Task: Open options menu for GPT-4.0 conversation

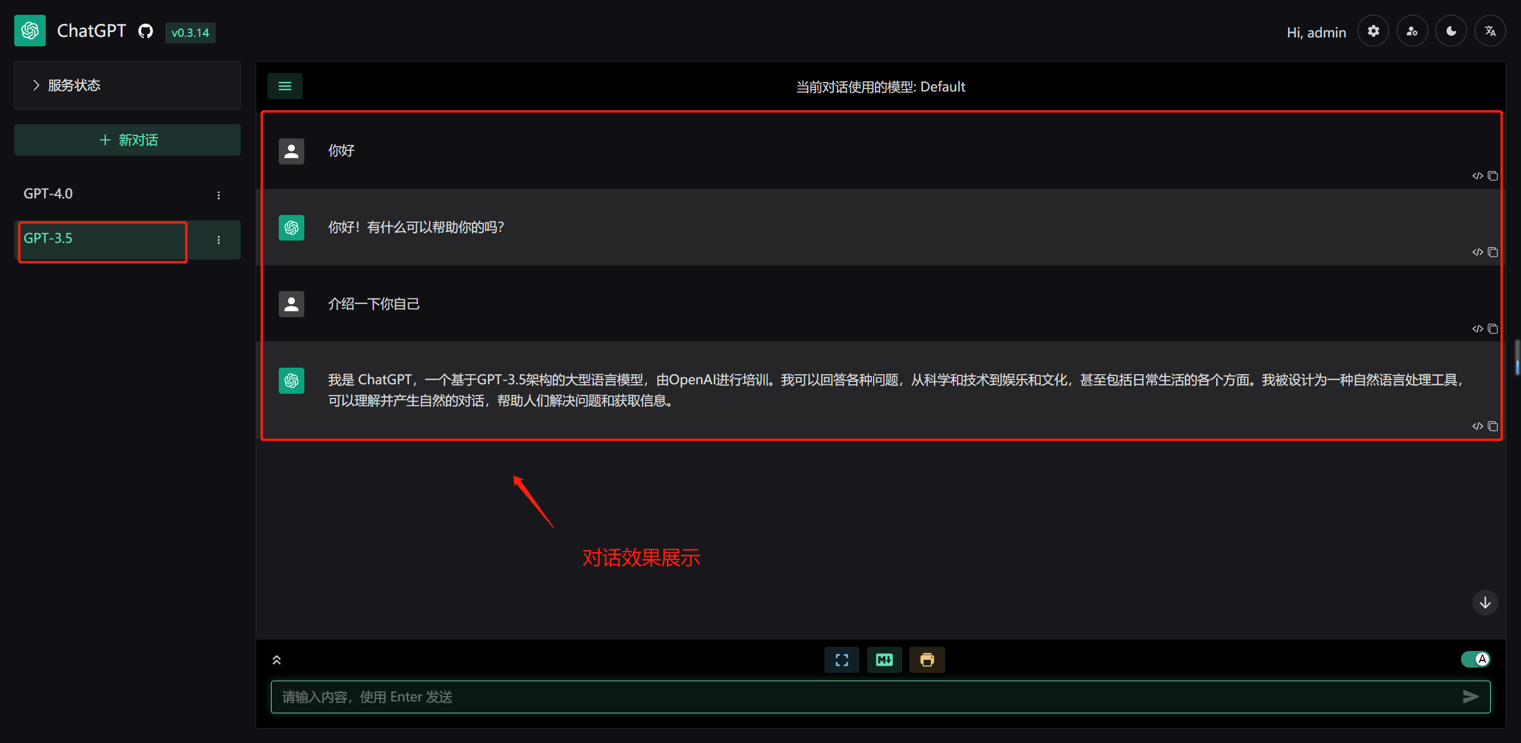Action: (x=218, y=195)
